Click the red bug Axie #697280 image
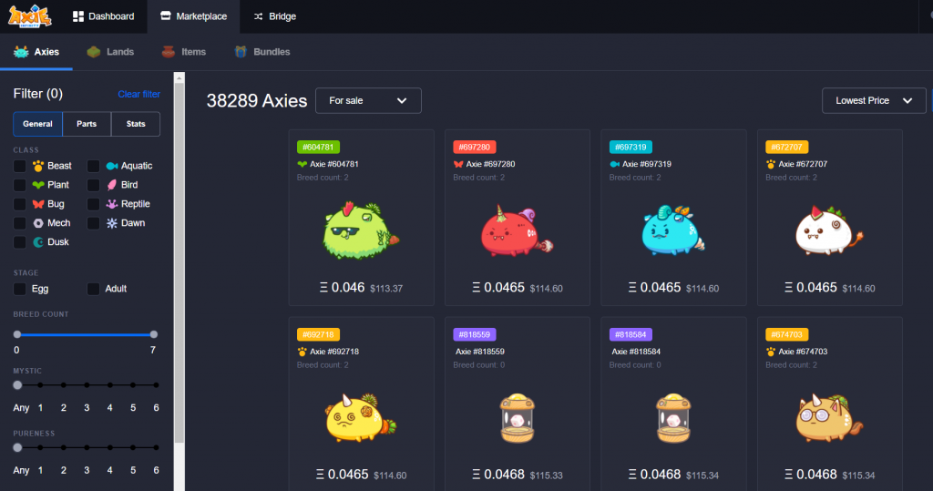 click(517, 230)
